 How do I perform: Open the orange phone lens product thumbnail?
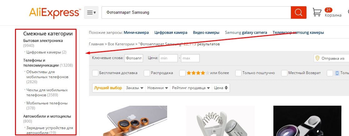pos(135,121)
